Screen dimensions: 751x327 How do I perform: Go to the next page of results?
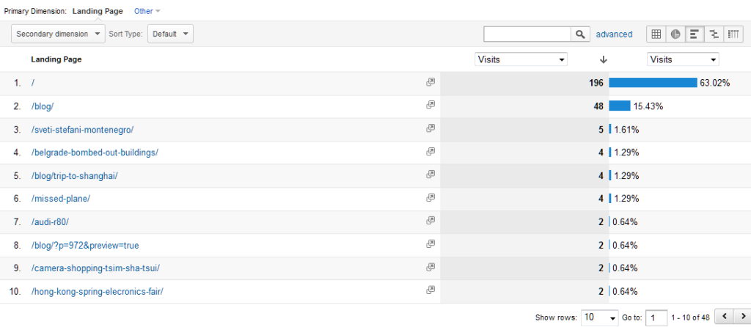click(x=742, y=317)
